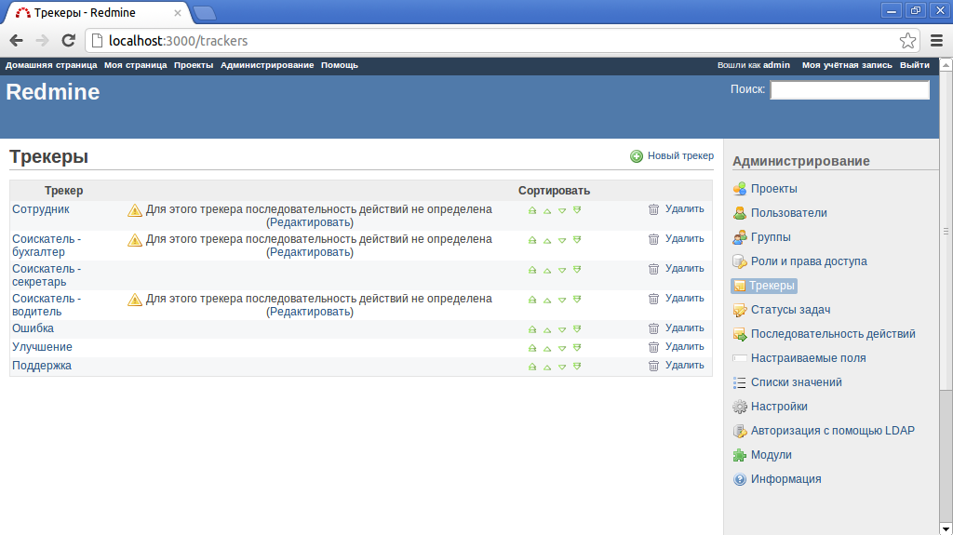
Task: Click Новый трекер link
Action: (680, 155)
